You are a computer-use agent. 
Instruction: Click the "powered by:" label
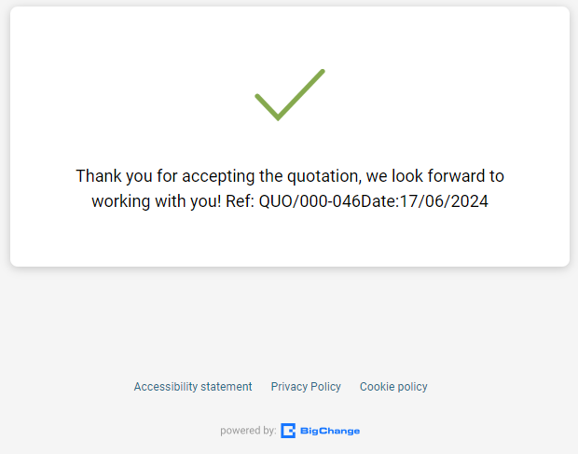[248, 431]
